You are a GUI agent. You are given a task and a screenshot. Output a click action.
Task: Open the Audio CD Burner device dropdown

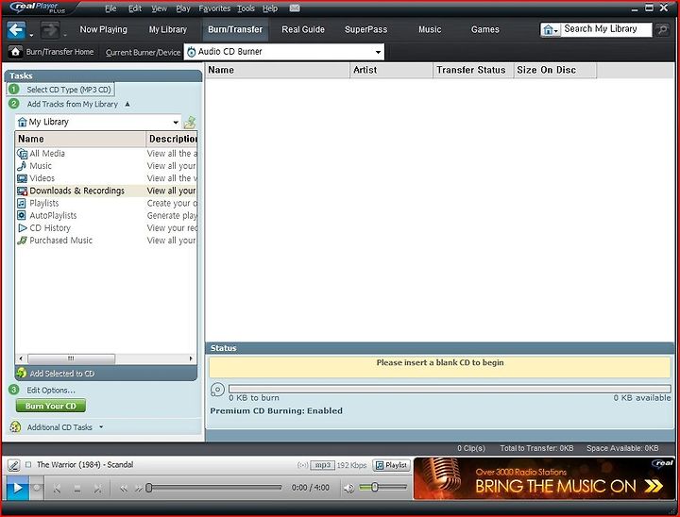click(x=378, y=52)
